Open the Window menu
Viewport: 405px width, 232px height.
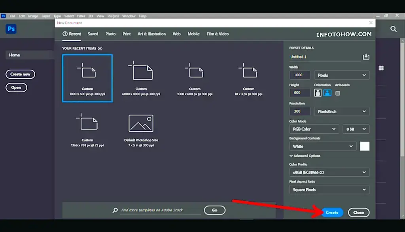click(129, 16)
